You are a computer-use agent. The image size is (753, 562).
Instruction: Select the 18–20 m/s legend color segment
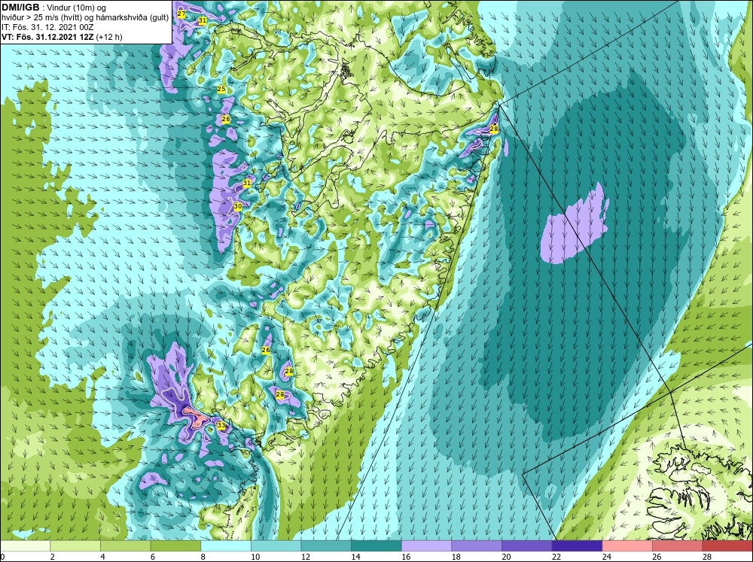(x=477, y=545)
